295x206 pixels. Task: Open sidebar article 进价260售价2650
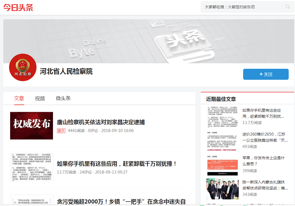pyautogui.click(x=265, y=137)
